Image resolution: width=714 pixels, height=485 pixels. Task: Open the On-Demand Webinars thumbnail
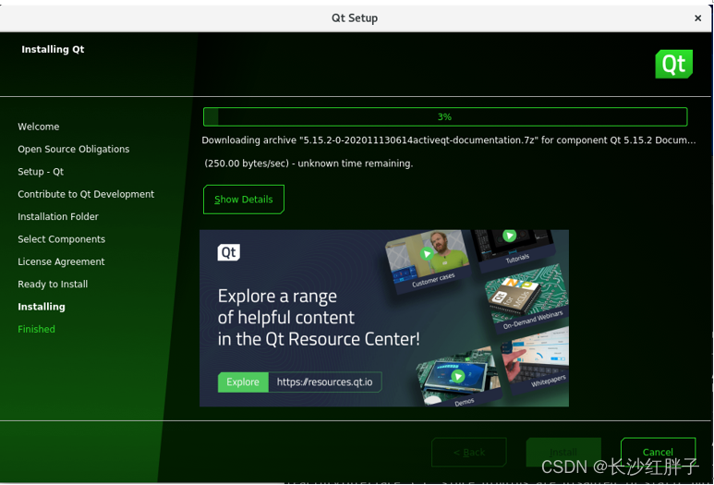coord(526,297)
